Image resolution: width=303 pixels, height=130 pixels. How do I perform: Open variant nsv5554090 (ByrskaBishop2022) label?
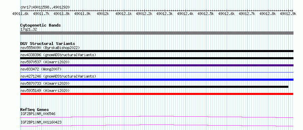click(x=50, y=48)
